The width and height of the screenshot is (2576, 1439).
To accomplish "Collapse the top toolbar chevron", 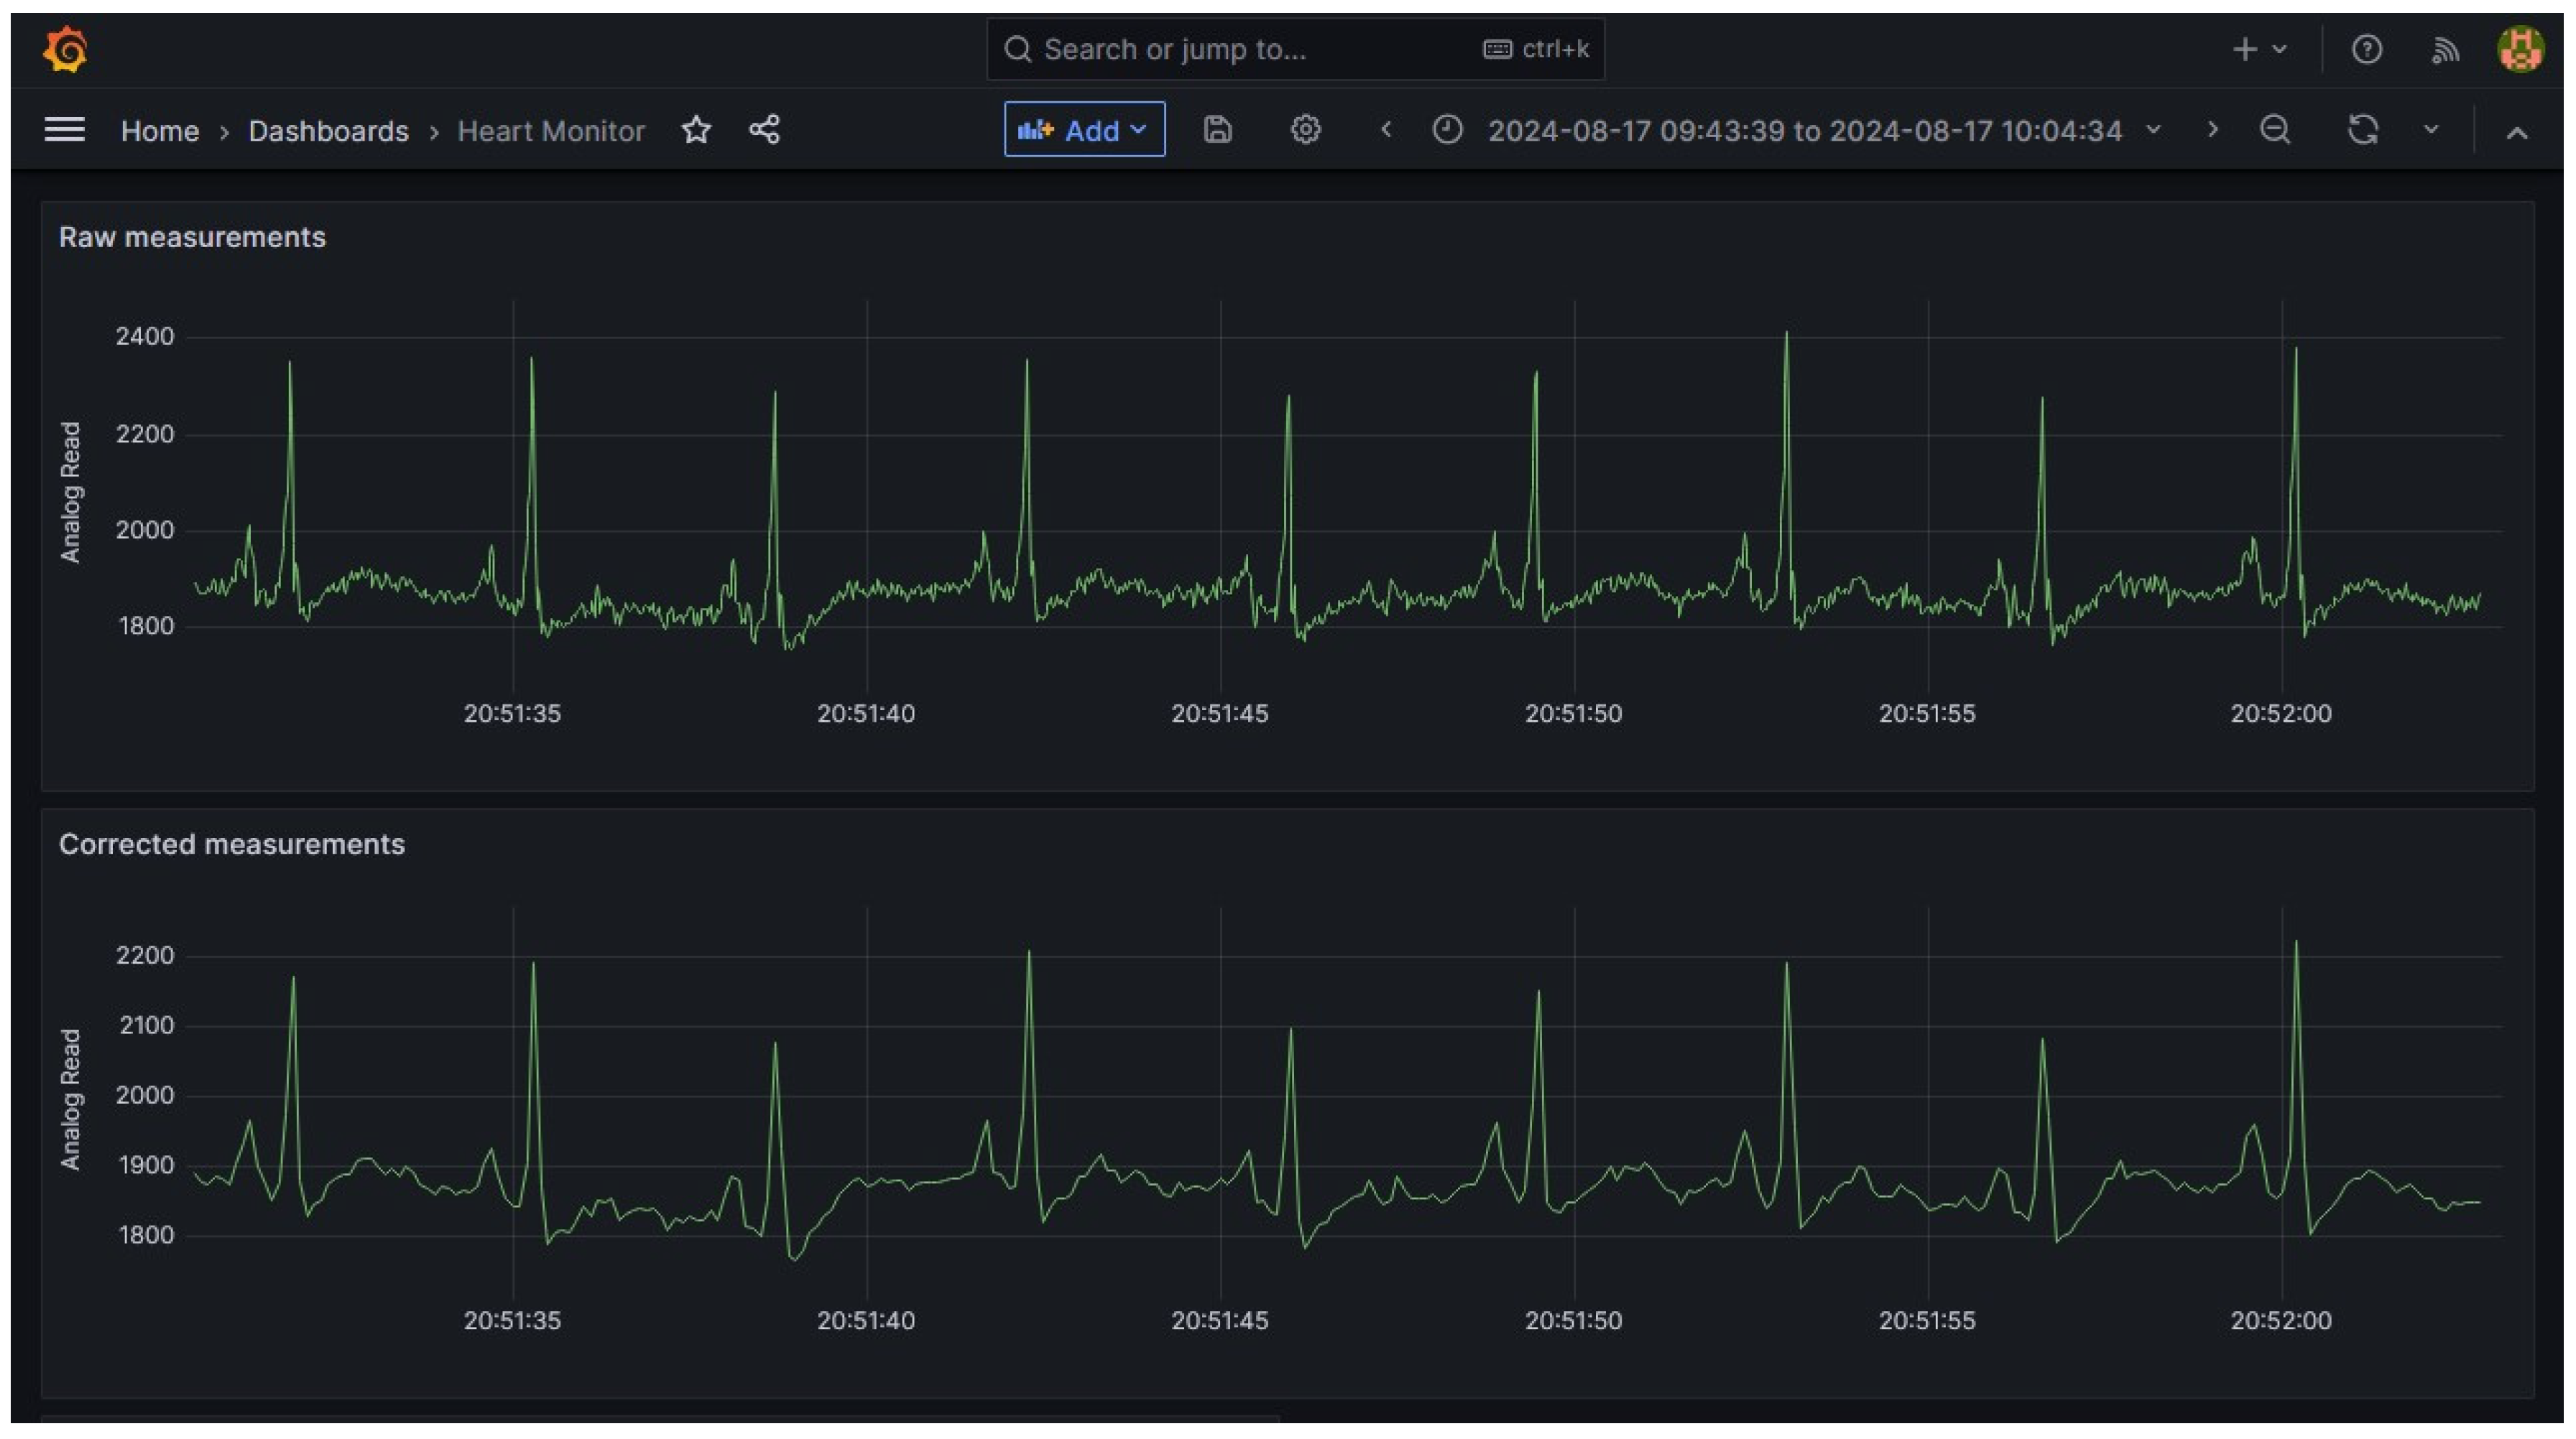I will (2517, 132).
